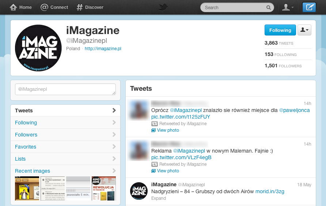Click the Connect @ icon
326x206 pixels.
(x=44, y=7)
